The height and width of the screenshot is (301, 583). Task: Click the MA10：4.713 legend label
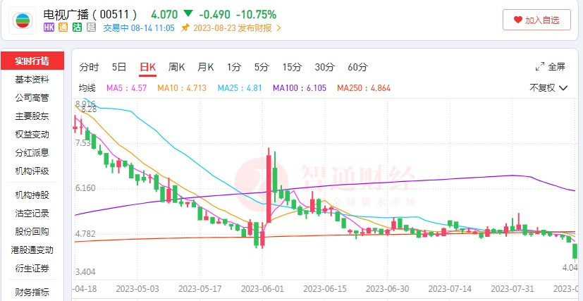pyautogui.click(x=182, y=88)
